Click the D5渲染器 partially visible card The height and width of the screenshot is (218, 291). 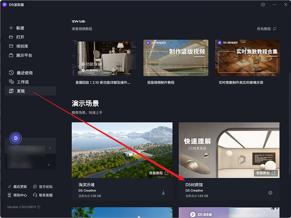[x=229, y=212]
